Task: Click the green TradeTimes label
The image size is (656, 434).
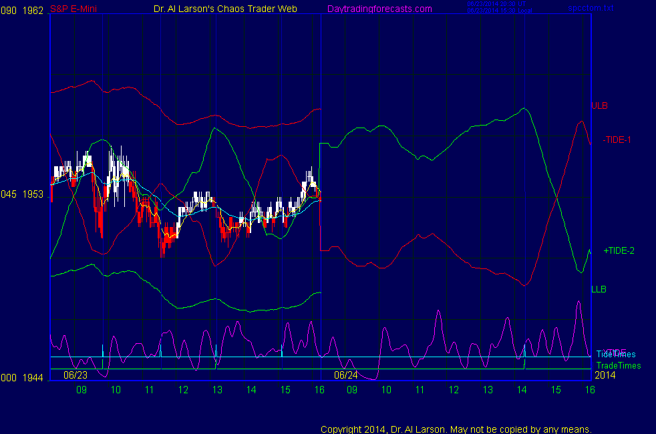Action: [x=618, y=365]
